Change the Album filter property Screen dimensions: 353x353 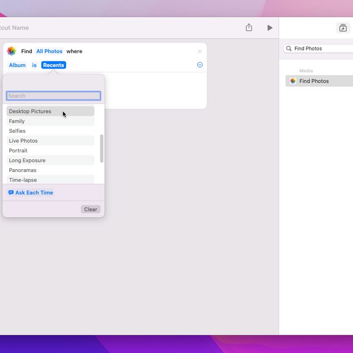17,65
